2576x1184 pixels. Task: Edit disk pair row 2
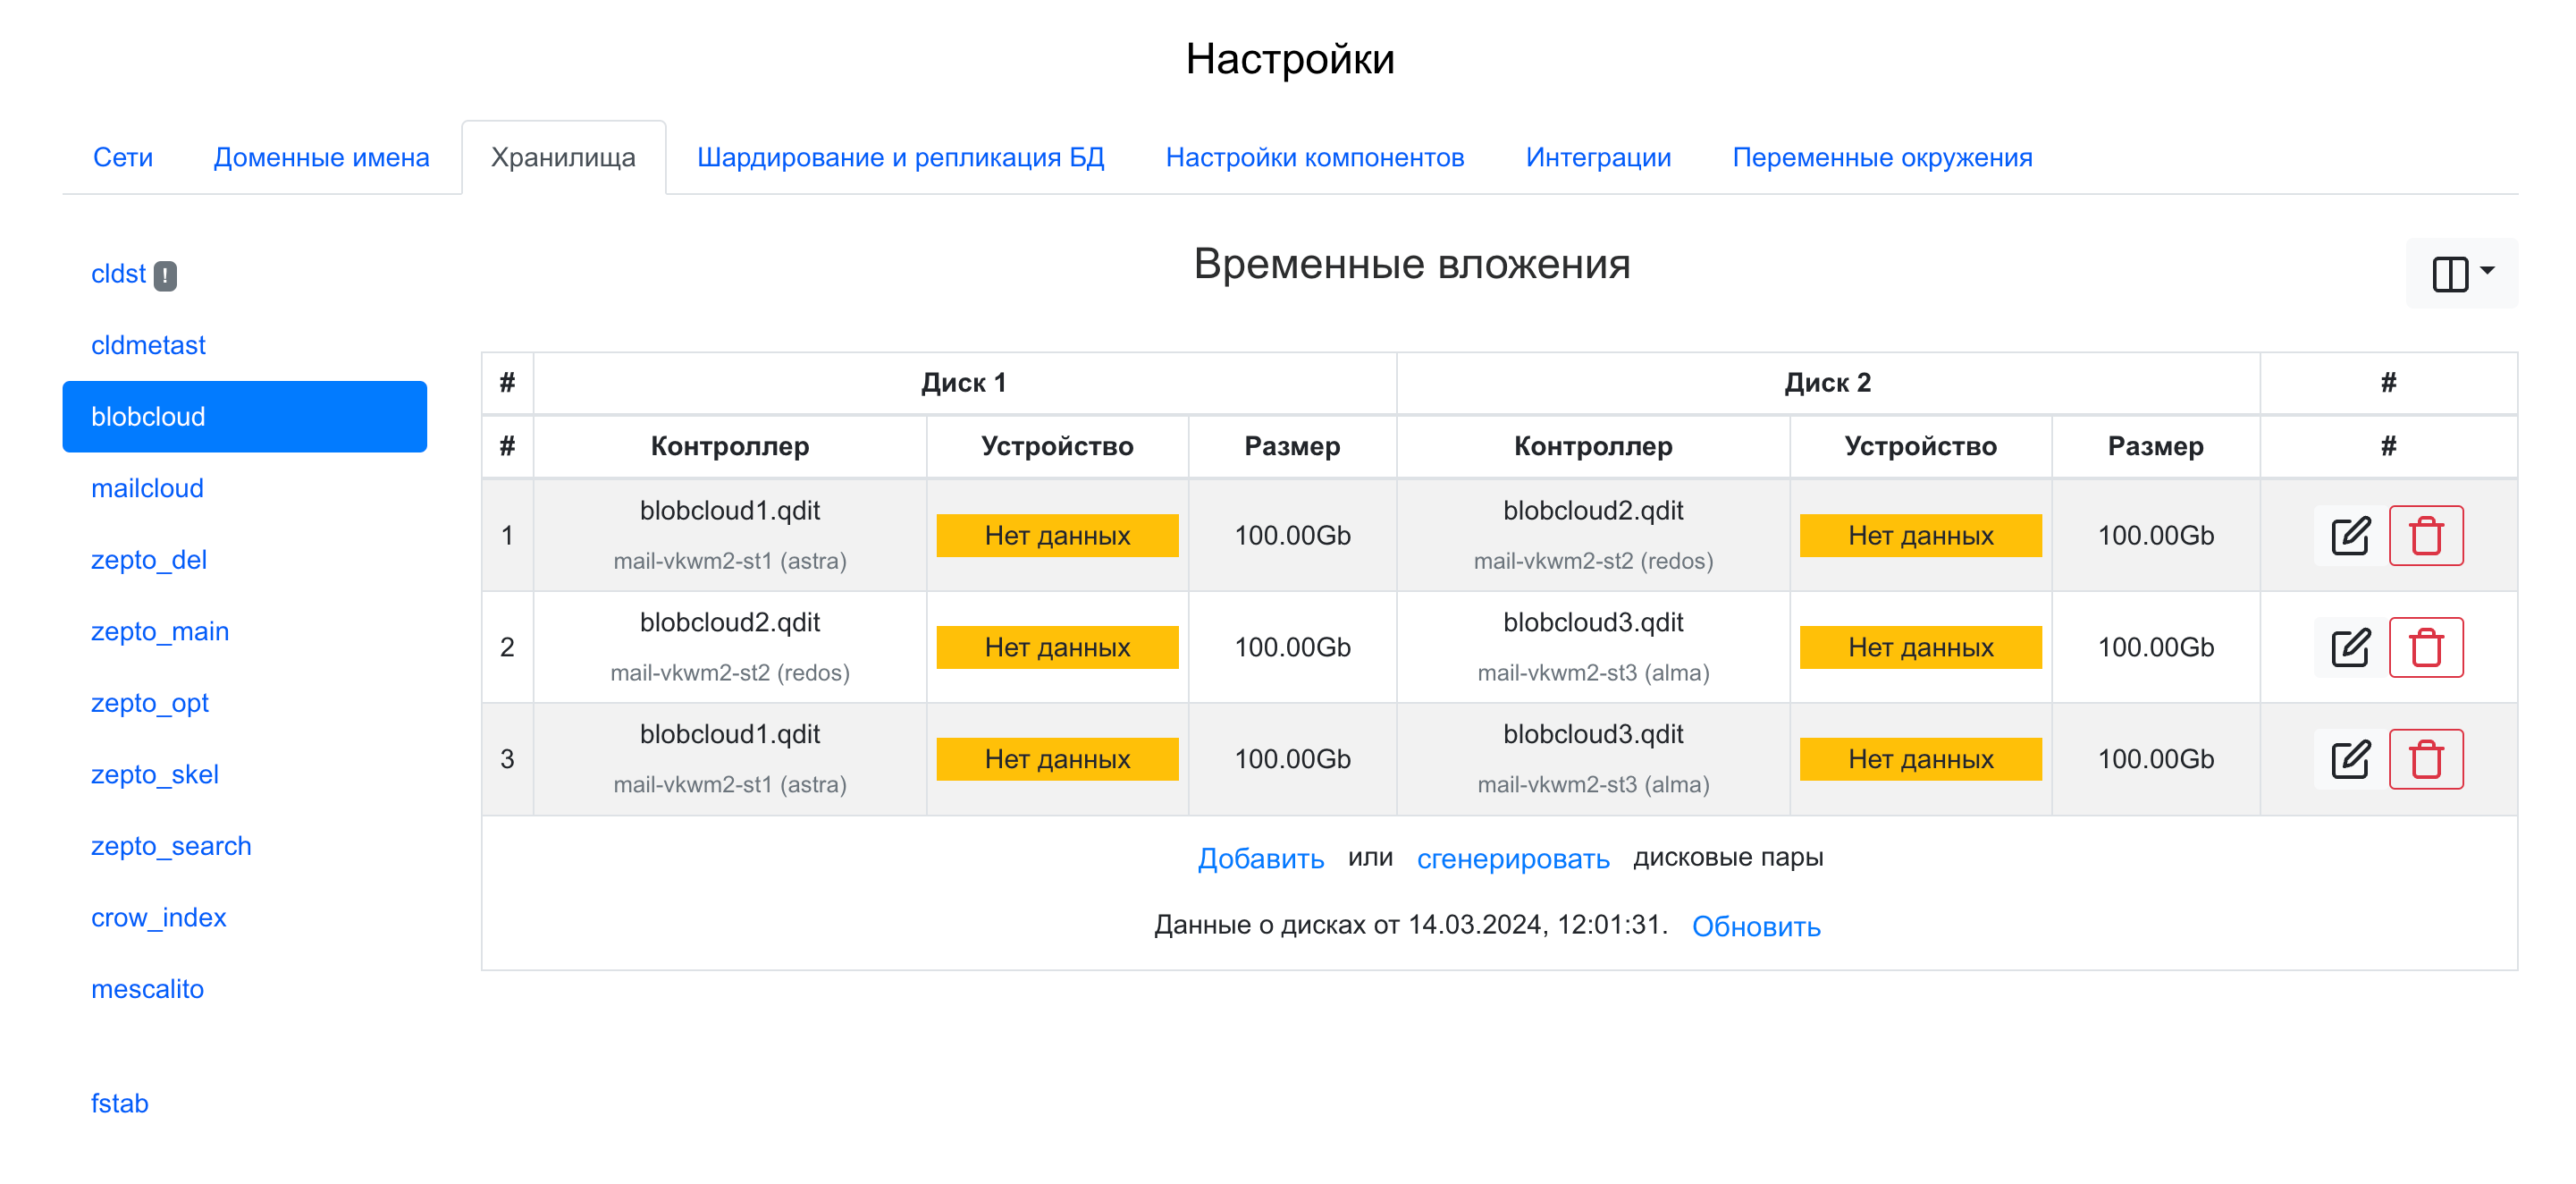2349,647
